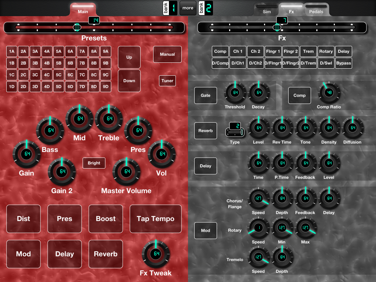Click the Gate Decay knob

tap(258, 93)
